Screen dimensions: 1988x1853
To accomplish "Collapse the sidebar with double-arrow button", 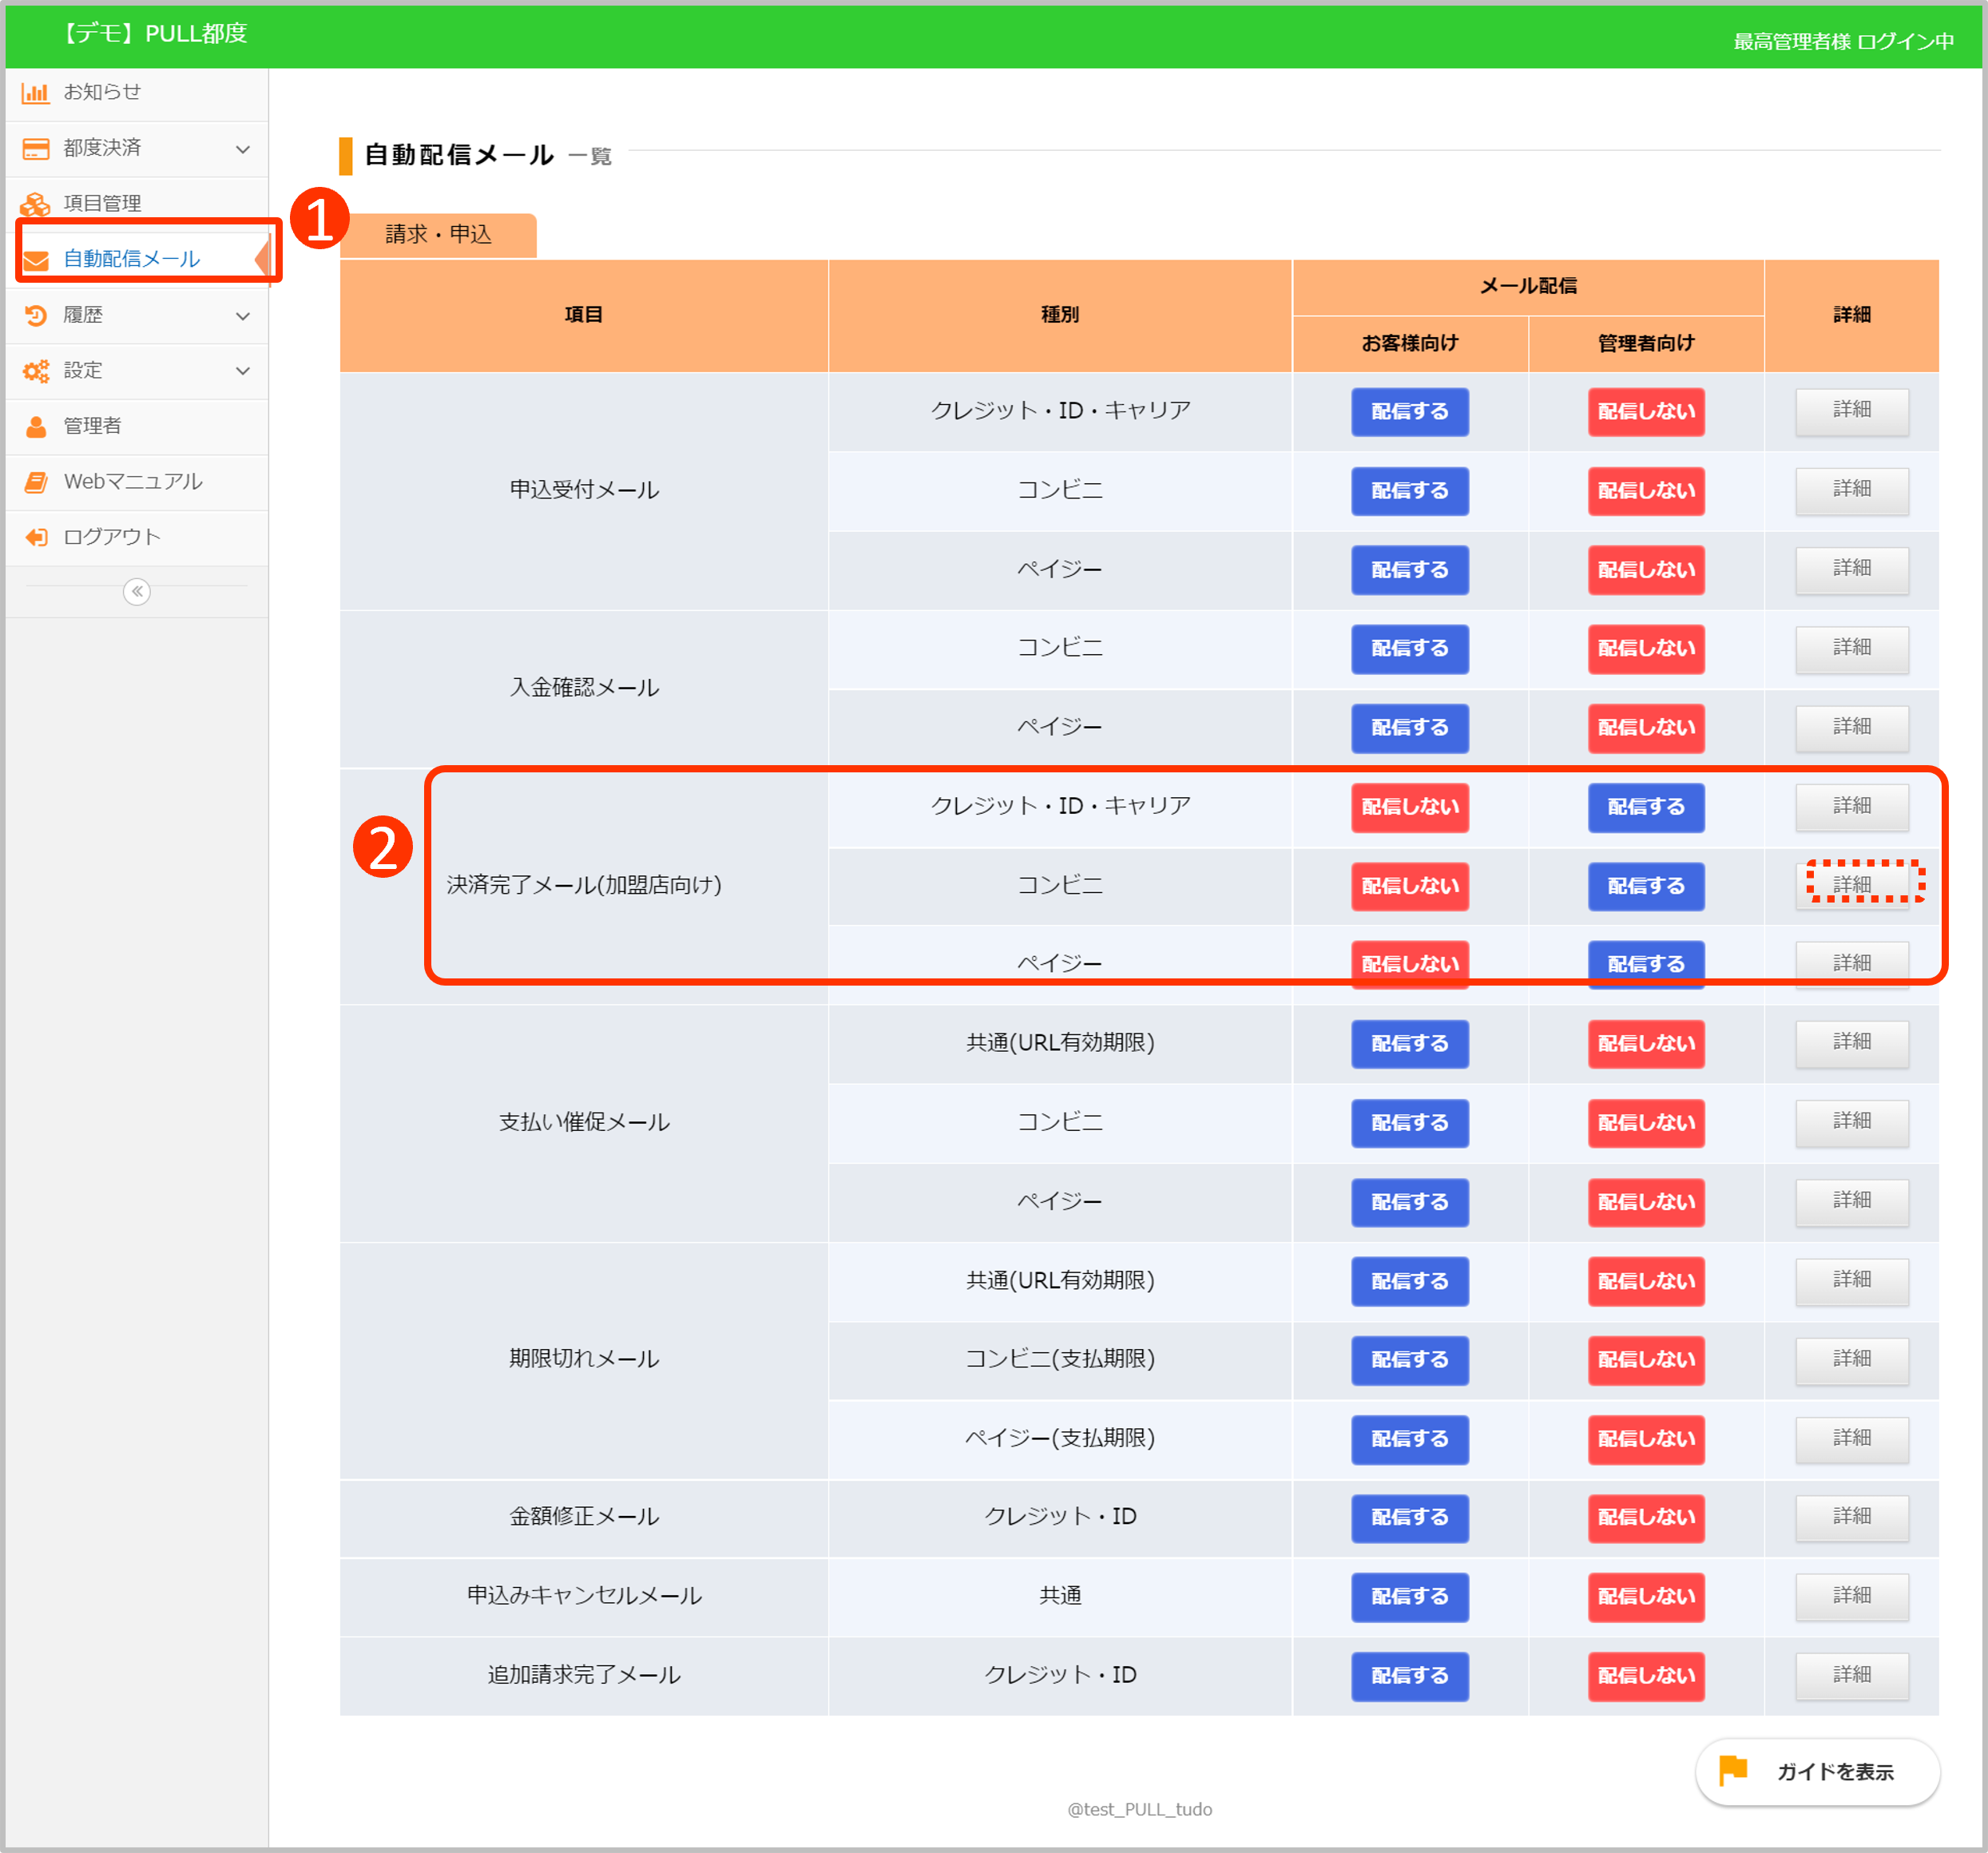I will click(x=137, y=592).
